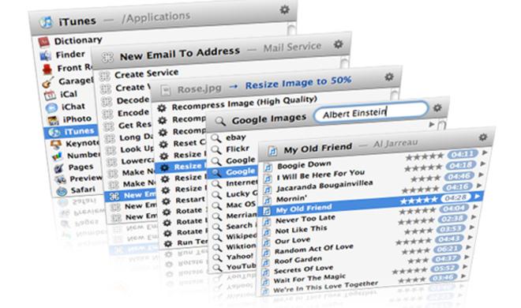Select the Yahoo! search entry
The width and height of the screenshot is (521, 308).
(239, 257)
